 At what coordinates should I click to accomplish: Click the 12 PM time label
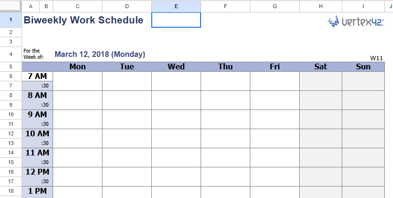[x=37, y=172]
